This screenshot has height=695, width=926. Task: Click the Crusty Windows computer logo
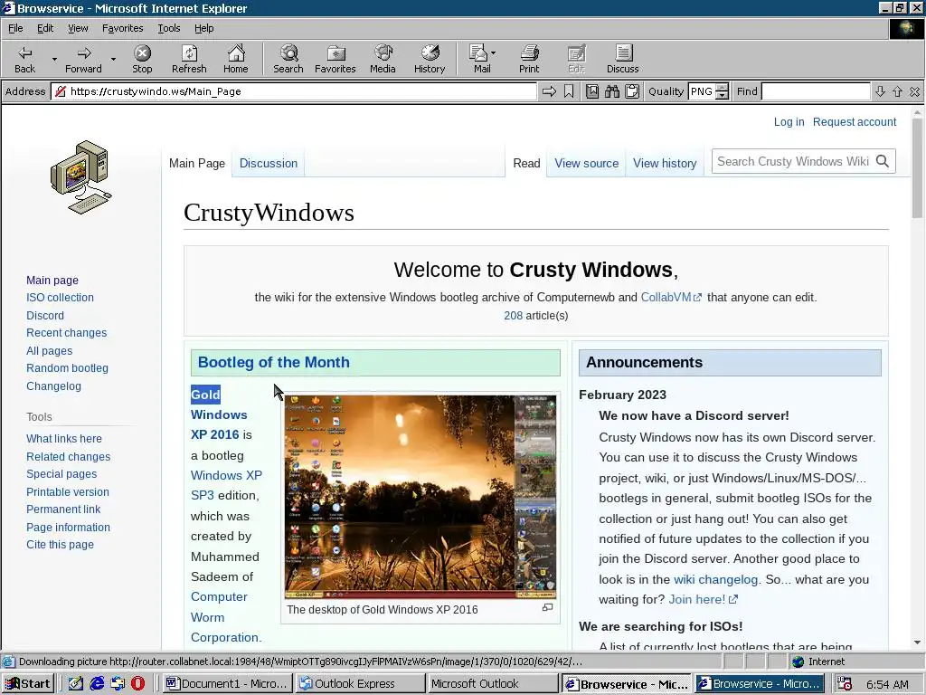[x=80, y=177]
